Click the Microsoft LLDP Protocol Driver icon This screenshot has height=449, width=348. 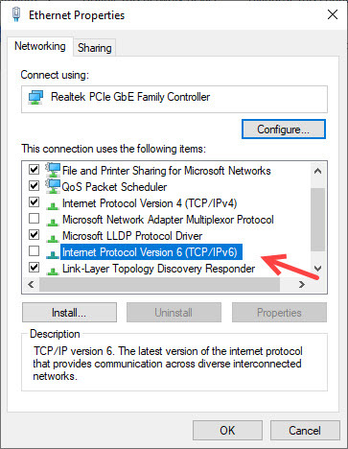[x=52, y=239]
